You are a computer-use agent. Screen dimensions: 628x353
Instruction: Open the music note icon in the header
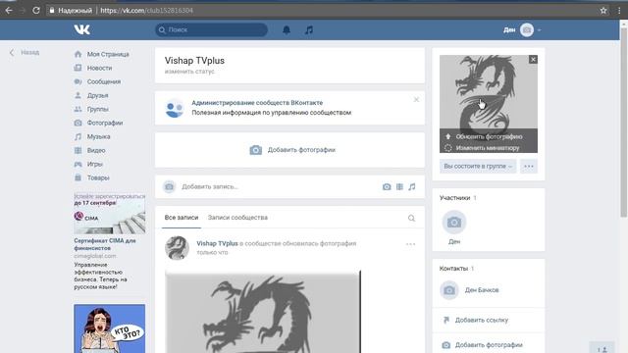pos(309,30)
